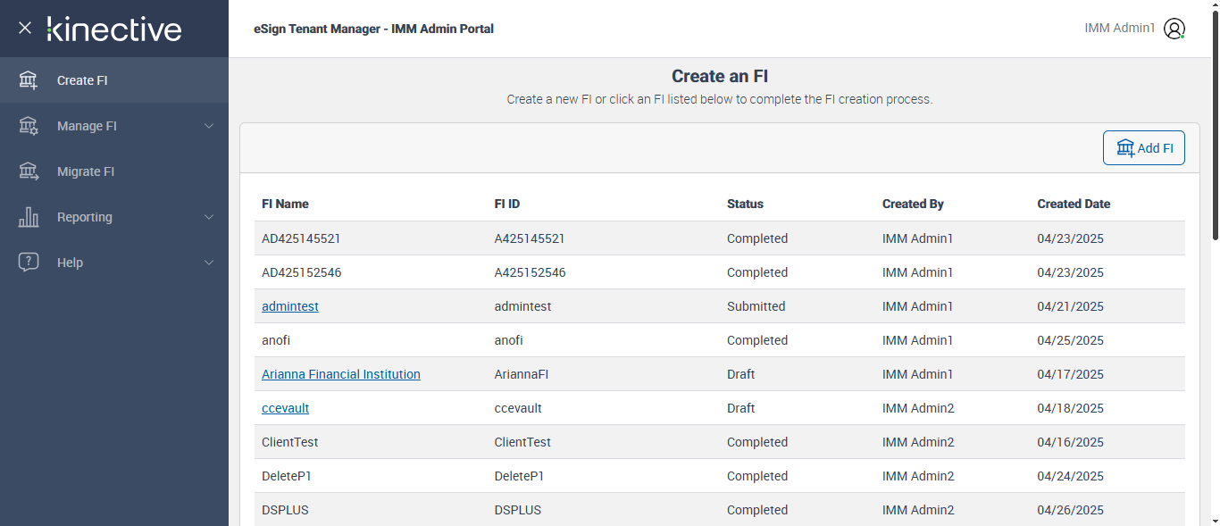Select Create FI in the sidebar
Image resolution: width=1220 pixels, height=526 pixels.
click(x=82, y=80)
